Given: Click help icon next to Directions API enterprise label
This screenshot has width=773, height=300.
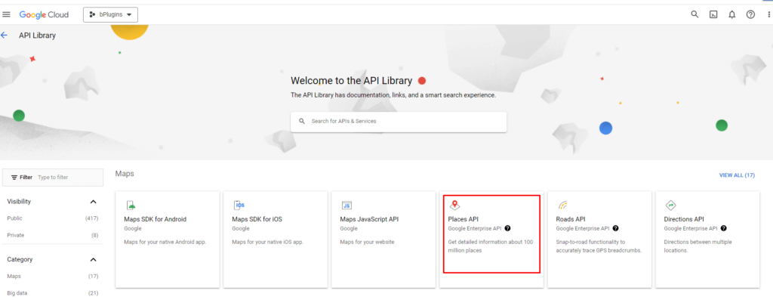Looking at the screenshot, I should (724, 228).
